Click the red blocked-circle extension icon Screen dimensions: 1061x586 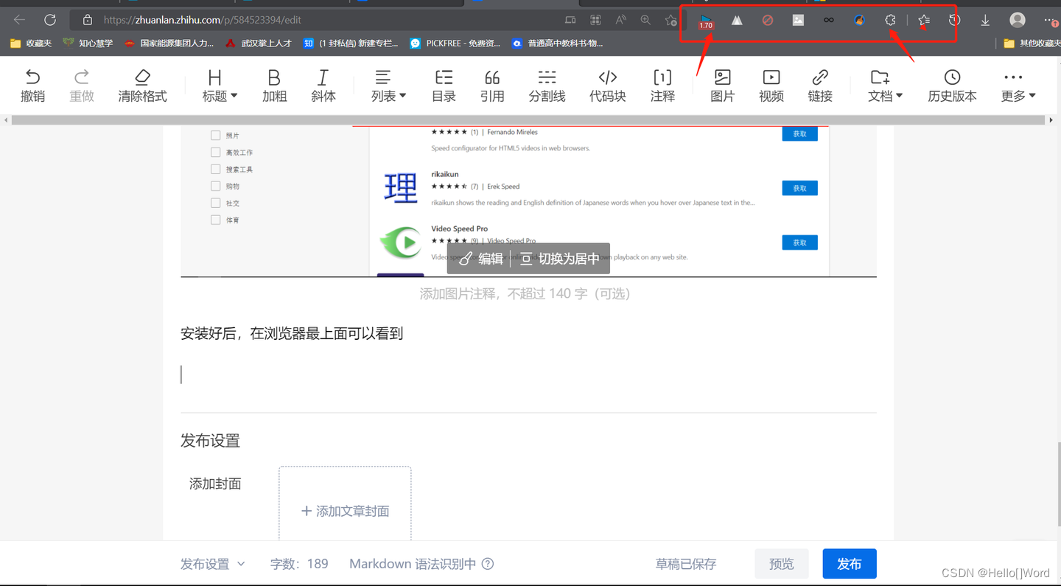768,20
